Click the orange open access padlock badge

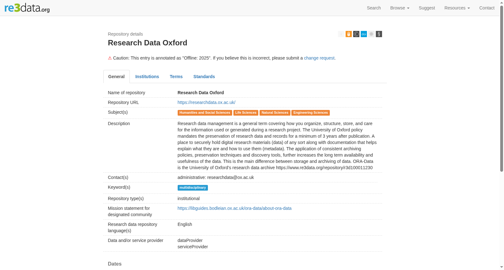[x=349, y=34]
